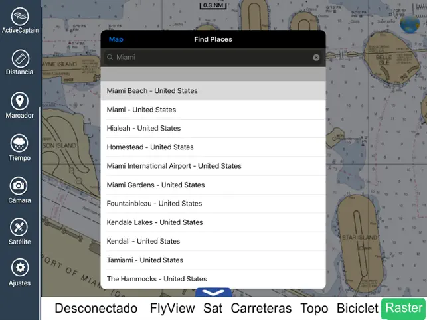Choose Miami Gardens - United States
This screenshot has width=427, height=320.
click(213, 185)
